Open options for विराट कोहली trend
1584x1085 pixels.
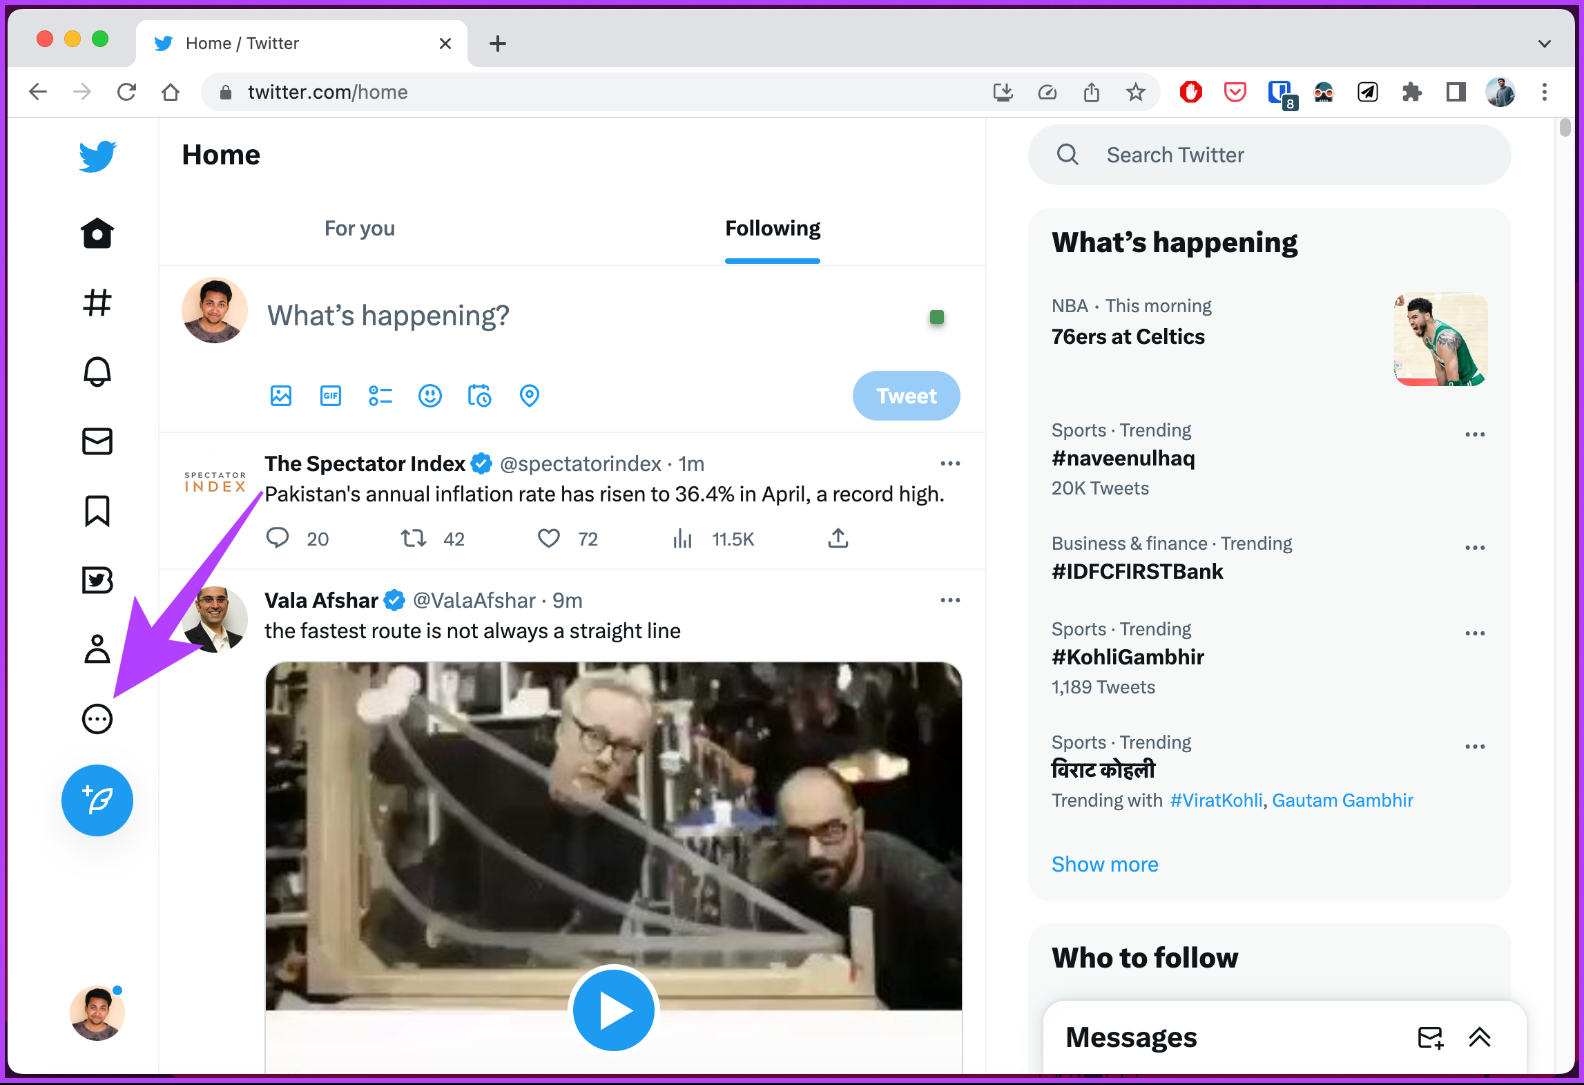point(1475,747)
